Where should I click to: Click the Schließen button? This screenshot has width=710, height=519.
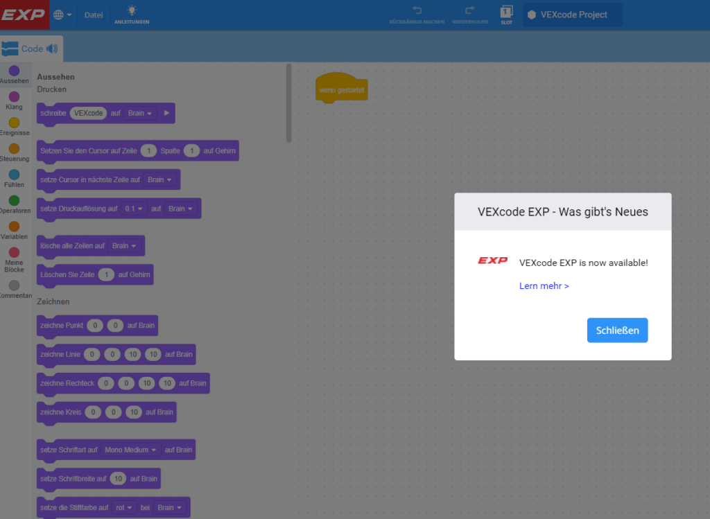(x=617, y=331)
